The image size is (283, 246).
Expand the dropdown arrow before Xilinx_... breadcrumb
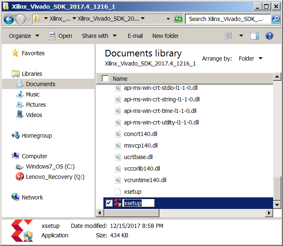click(x=46, y=19)
